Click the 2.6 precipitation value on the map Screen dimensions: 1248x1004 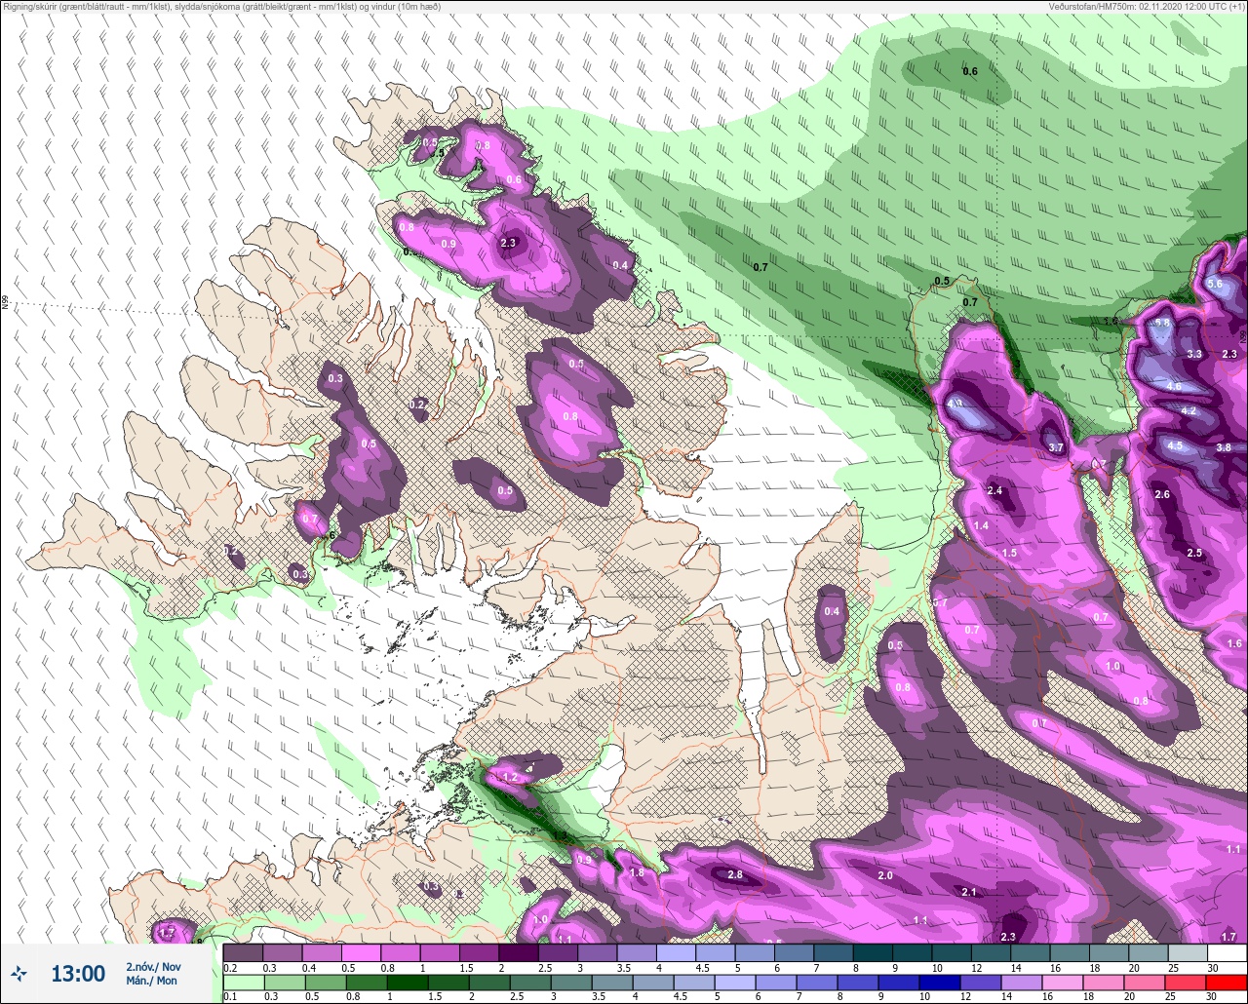(x=1162, y=495)
